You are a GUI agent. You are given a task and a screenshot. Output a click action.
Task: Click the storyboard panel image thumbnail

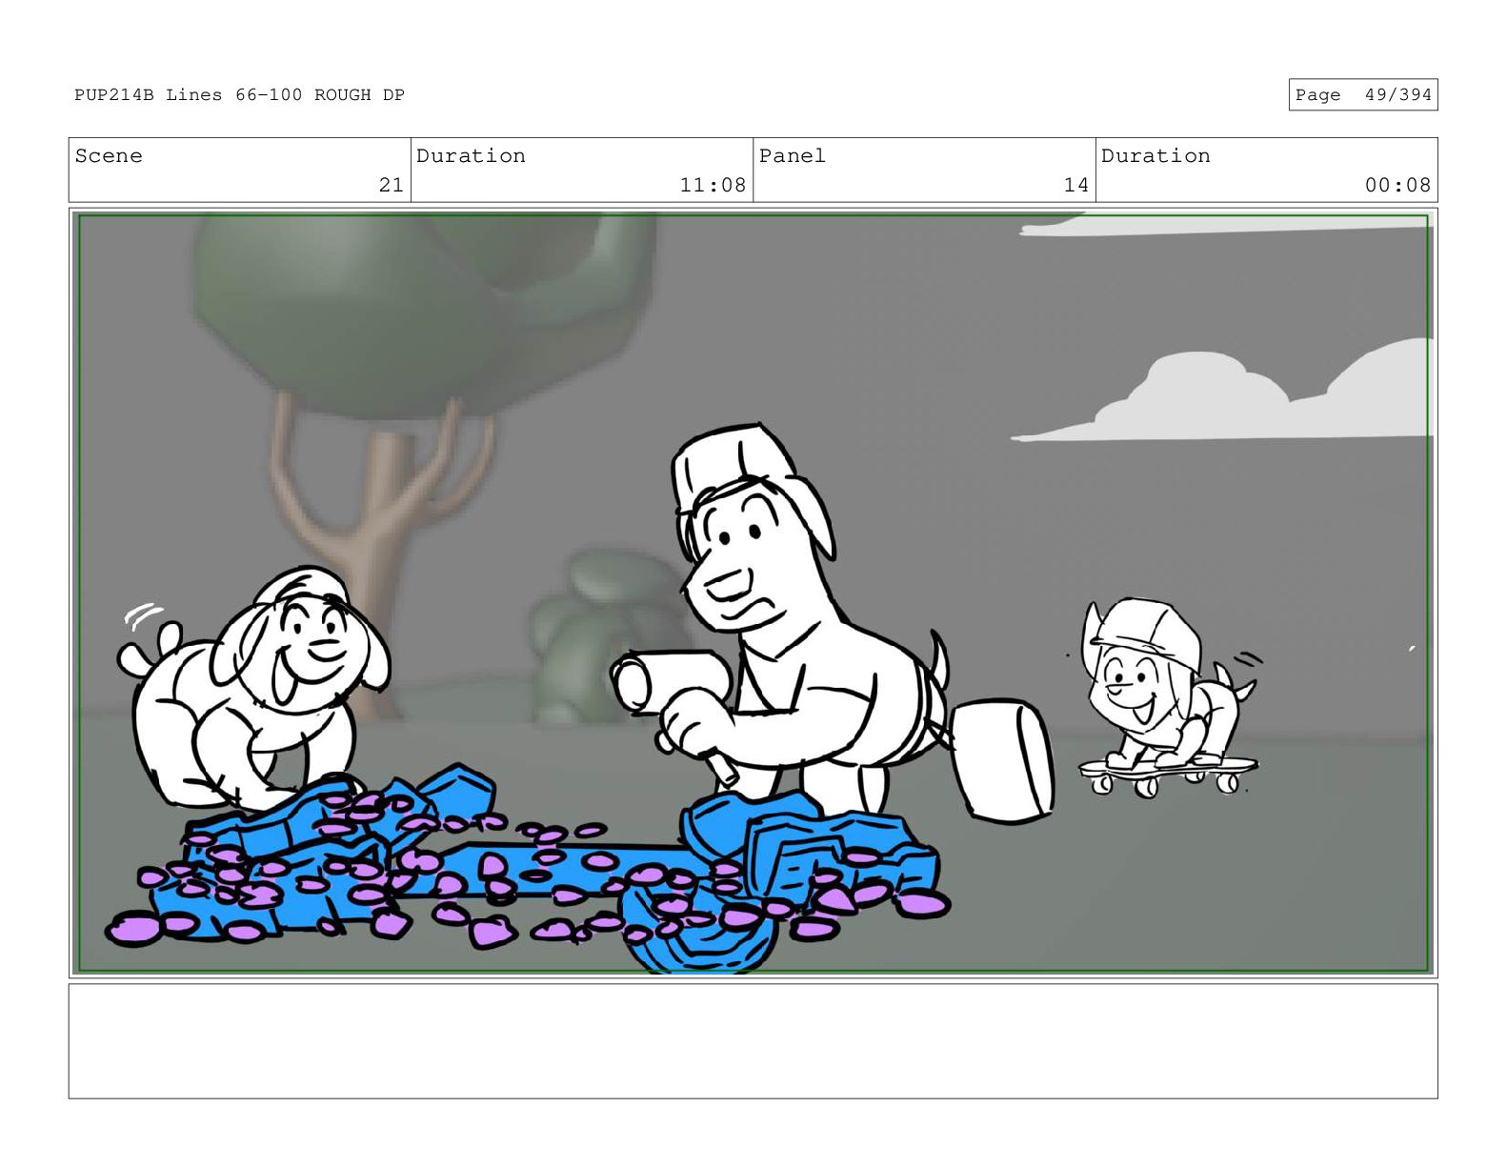[753, 593]
